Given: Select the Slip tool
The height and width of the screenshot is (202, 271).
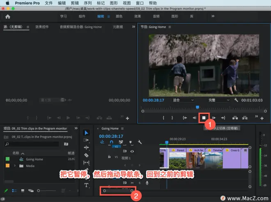Looking at the screenshot, I should click(86, 163).
